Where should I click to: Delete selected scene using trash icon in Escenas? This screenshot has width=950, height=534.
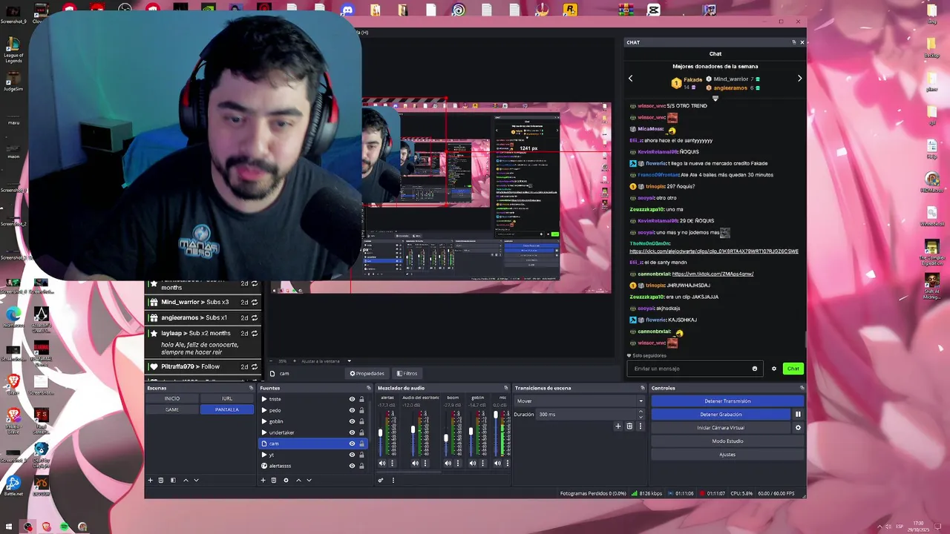pyautogui.click(x=160, y=480)
